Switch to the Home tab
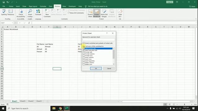Screen dimensions: 198x111 click(x=11, y=6)
